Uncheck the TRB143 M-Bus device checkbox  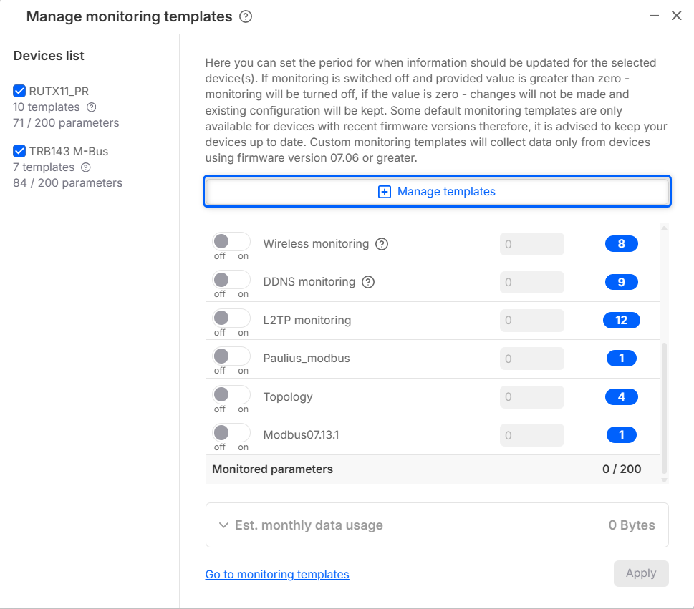(19, 151)
